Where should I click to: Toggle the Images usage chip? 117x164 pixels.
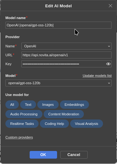point(48,105)
